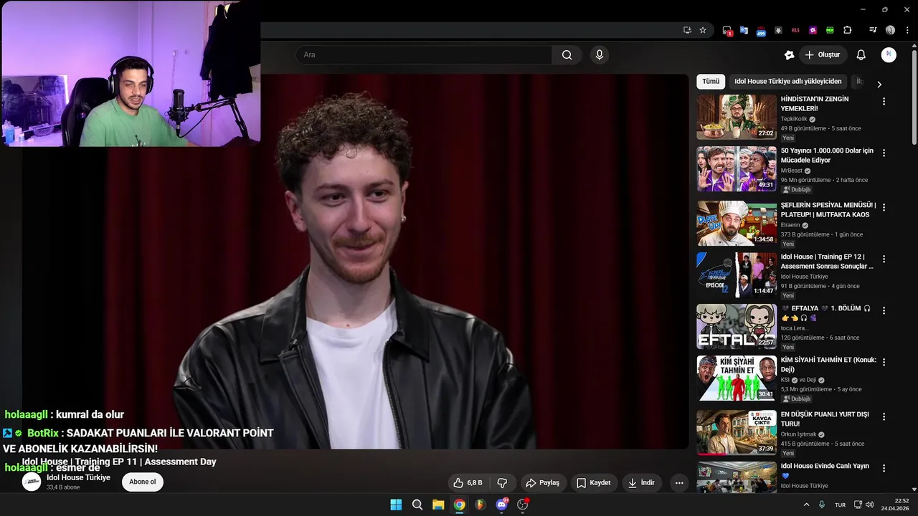Open the extension showing 499 badge
The width and height of the screenshot is (918, 516).
pos(761,30)
